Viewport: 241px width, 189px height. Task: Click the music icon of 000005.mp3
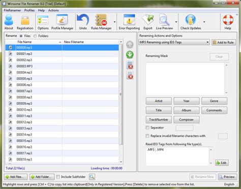coord(10,79)
